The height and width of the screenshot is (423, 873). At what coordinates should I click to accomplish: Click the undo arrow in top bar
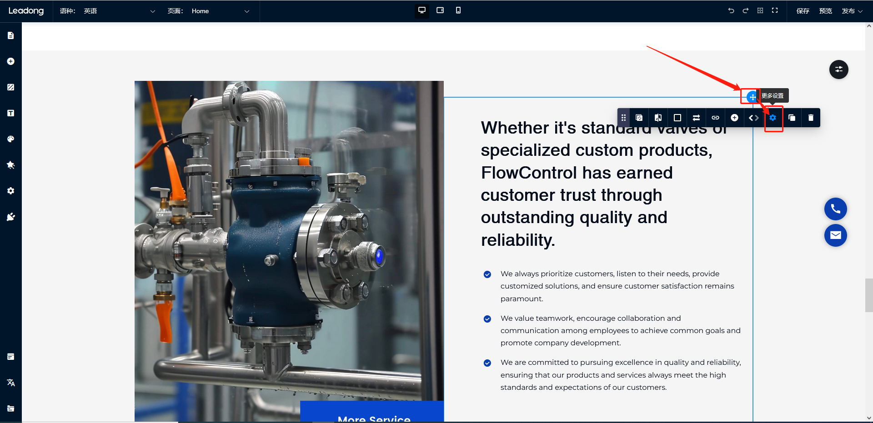pos(731,10)
